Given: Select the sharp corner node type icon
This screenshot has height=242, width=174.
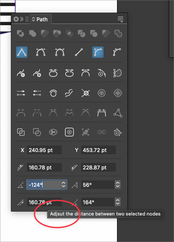Looking at the screenshot, I should (22, 52).
